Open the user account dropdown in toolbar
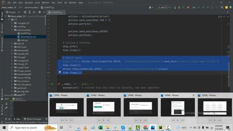 [x=151, y=7]
